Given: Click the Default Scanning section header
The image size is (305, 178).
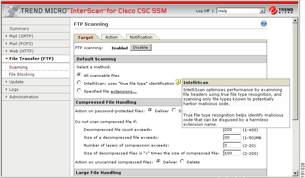Looking at the screenshot, I should (170, 59).
